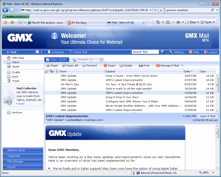This screenshot has width=221, height=177.
Task: Close the "Unread" (1) search tab
Action: click(x=101, y=60)
